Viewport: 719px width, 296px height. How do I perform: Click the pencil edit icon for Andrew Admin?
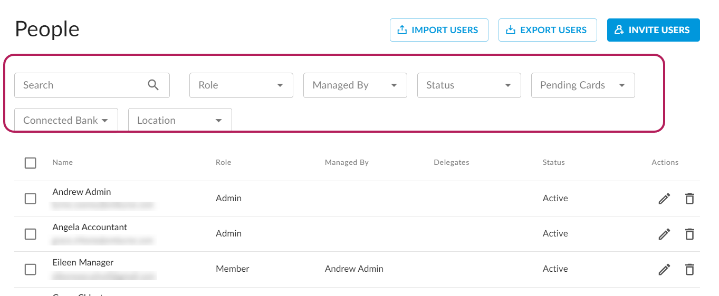click(664, 199)
